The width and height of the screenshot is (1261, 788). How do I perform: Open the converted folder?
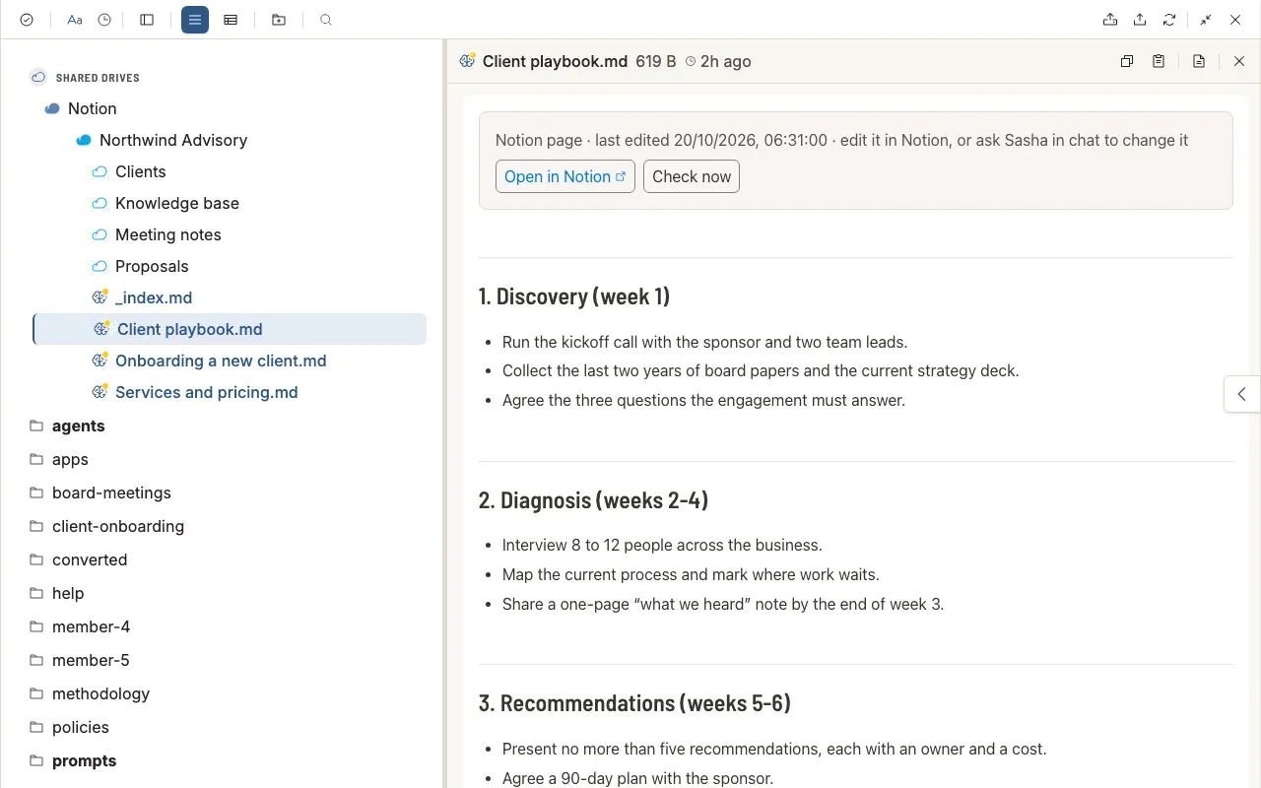90,559
